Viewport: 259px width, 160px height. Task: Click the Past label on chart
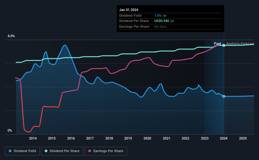217,43
